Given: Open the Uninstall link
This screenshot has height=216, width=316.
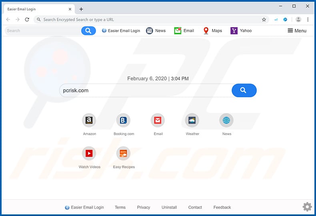Looking at the screenshot, I should pyautogui.click(x=169, y=207).
